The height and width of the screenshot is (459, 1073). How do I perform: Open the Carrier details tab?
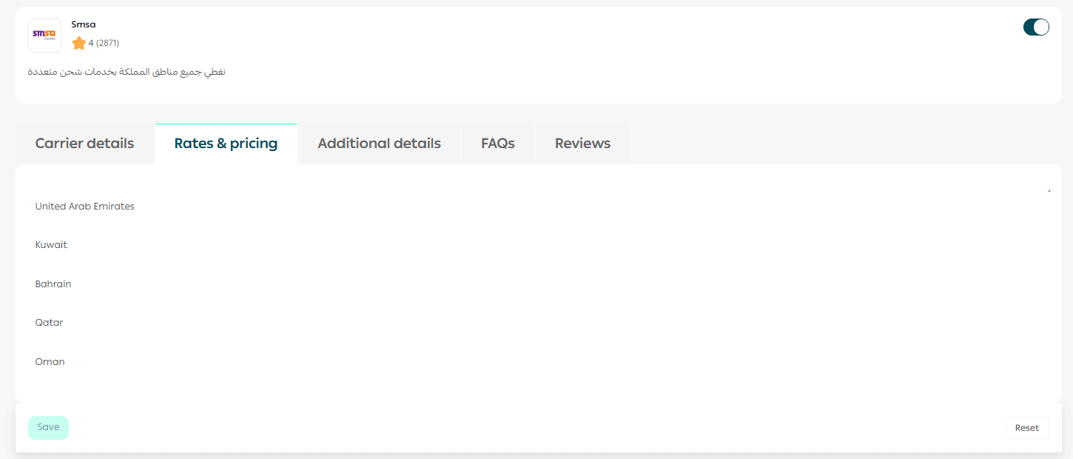click(x=84, y=144)
